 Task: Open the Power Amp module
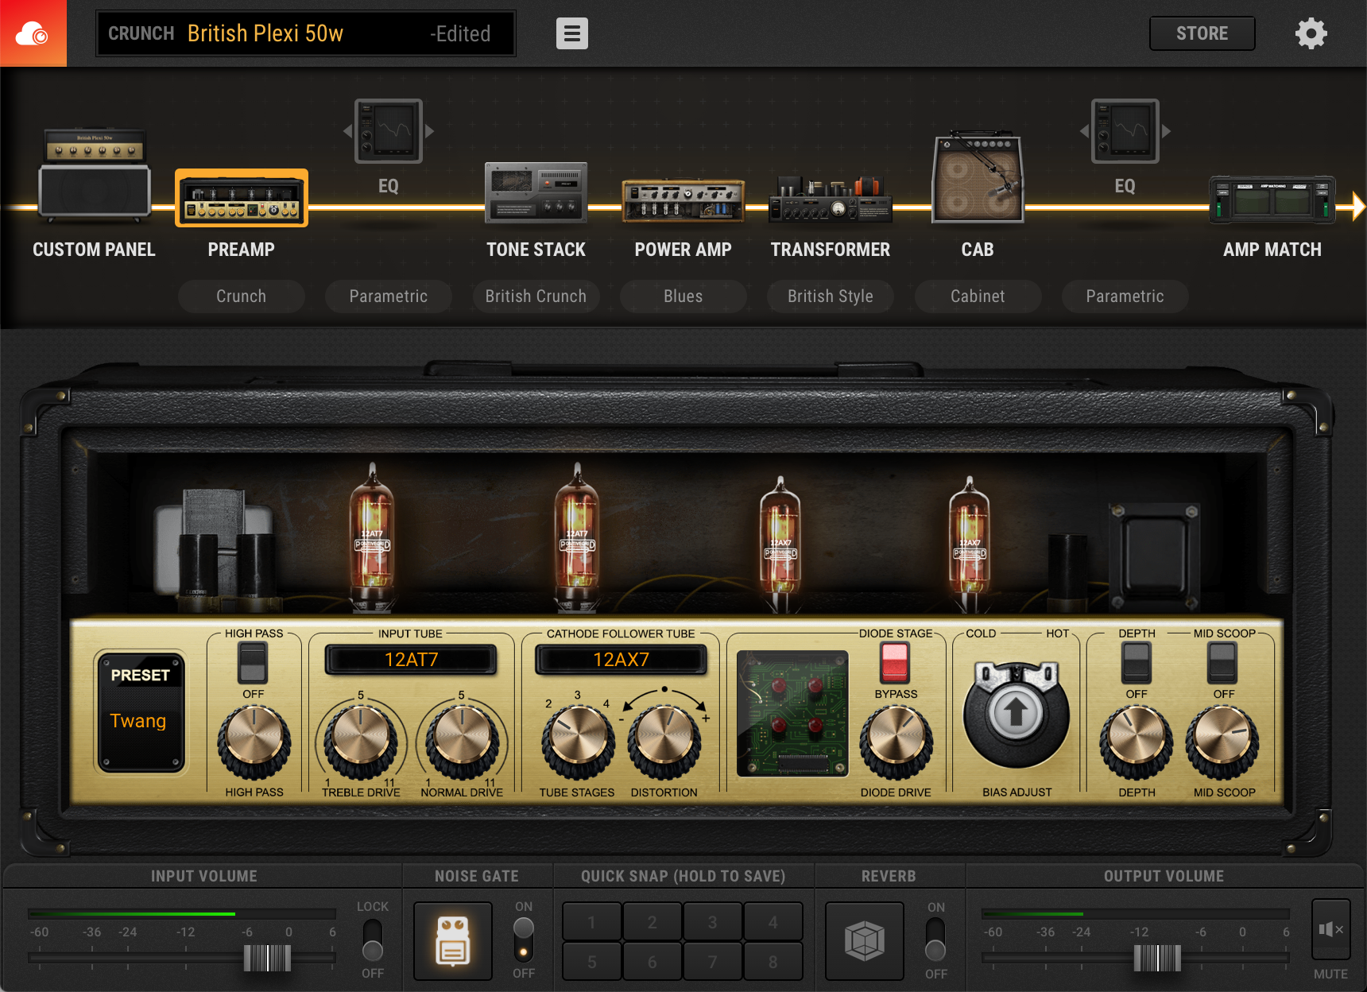point(683,200)
